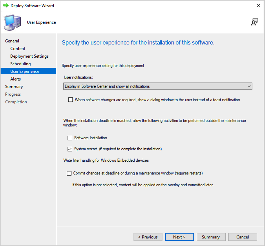
Task: Enable Commit changes at deadline checkbox
Action: 69,173
